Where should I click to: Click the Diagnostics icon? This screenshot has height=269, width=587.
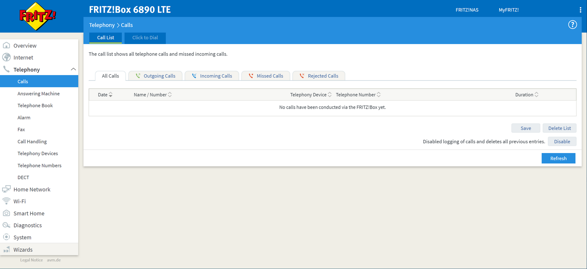pos(6,225)
